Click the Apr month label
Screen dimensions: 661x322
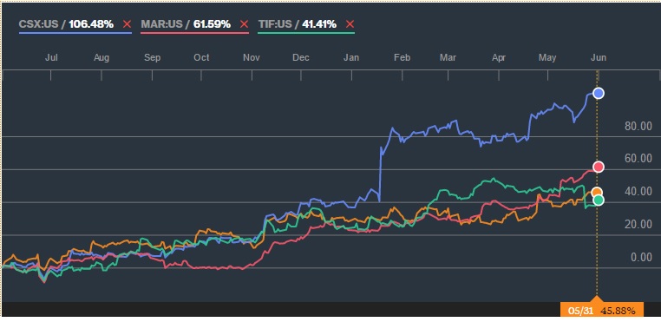tap(499, 57)
